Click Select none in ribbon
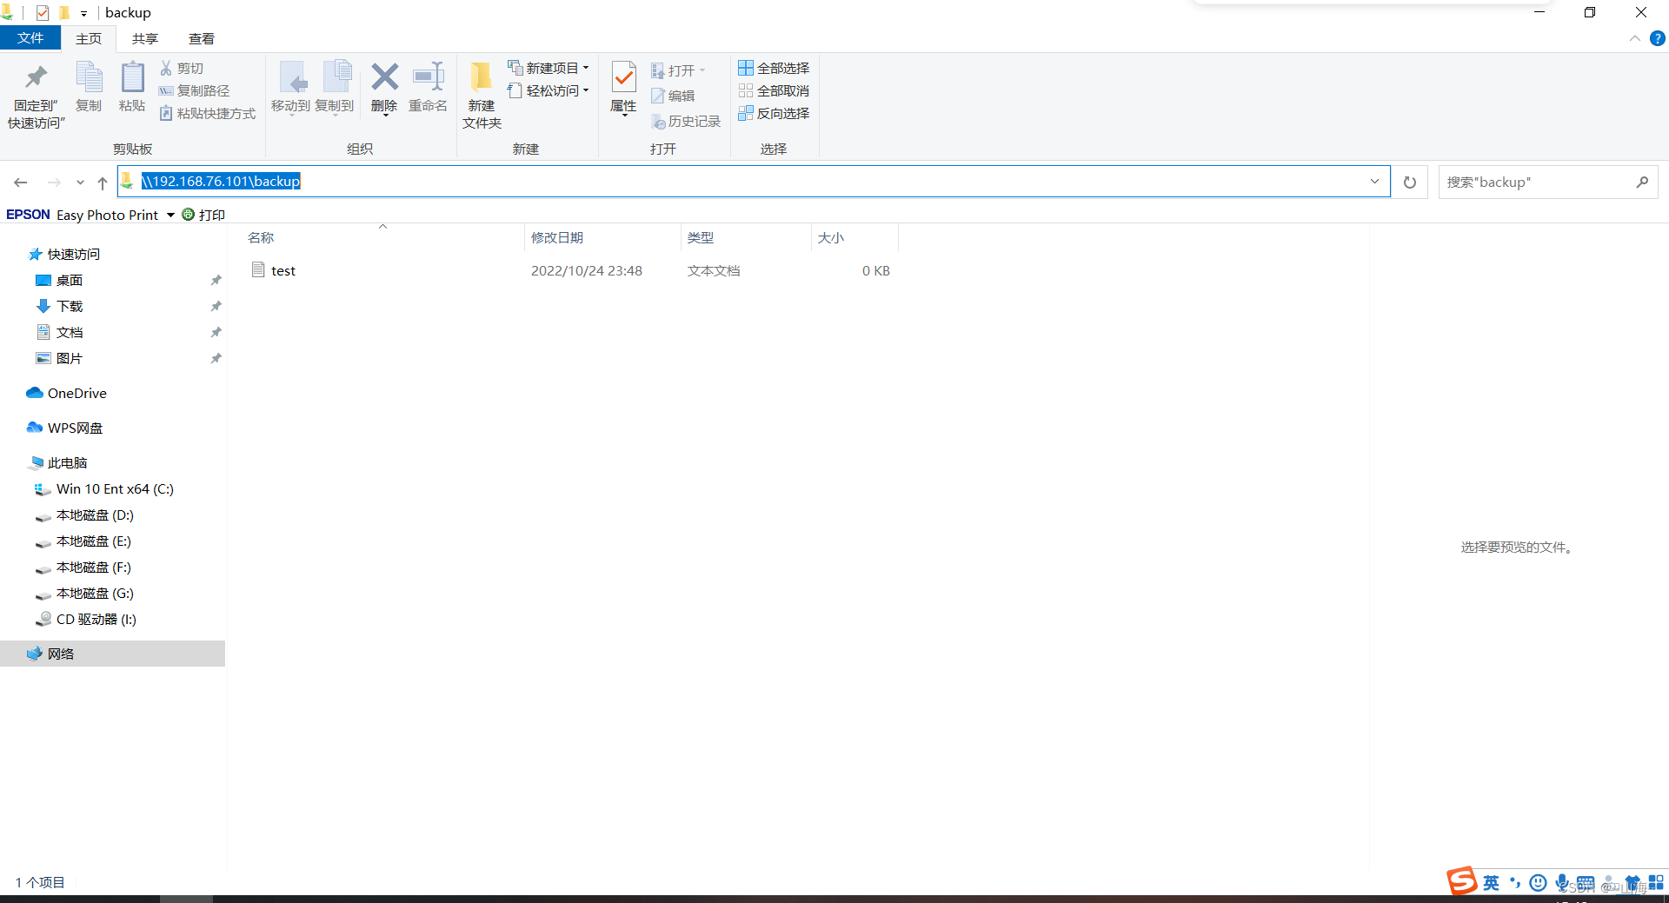This screenshot has width=1669, height=903. [774, 90]
